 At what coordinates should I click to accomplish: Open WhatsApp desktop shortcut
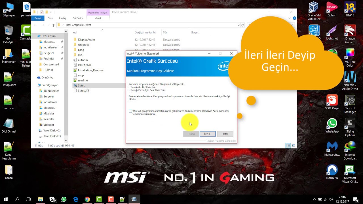coord(332,126)
